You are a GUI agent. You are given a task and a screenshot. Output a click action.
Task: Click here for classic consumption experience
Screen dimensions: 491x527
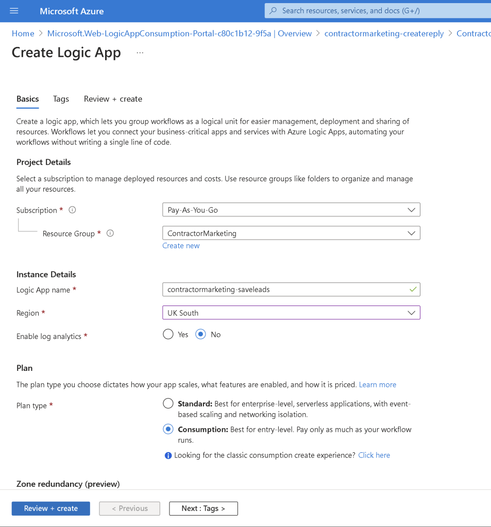[x=374, y=455]
